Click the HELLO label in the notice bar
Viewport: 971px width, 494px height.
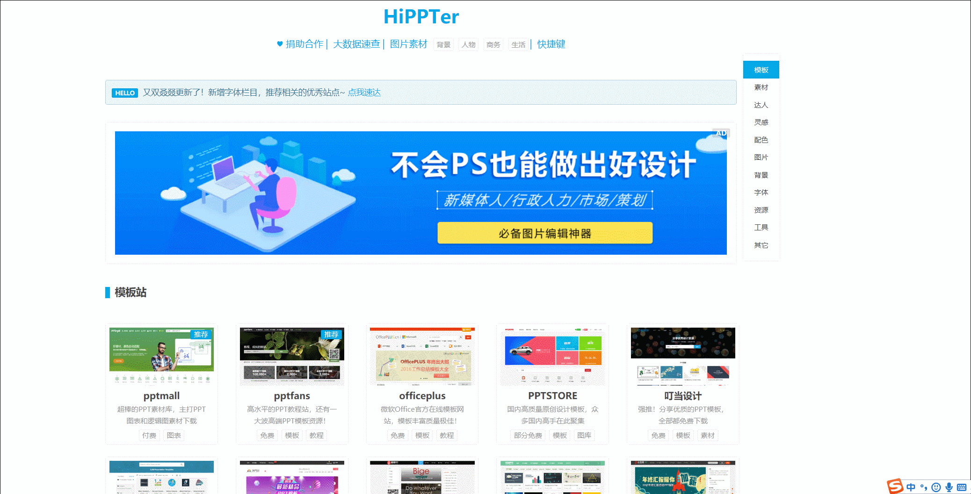(125, 93)
